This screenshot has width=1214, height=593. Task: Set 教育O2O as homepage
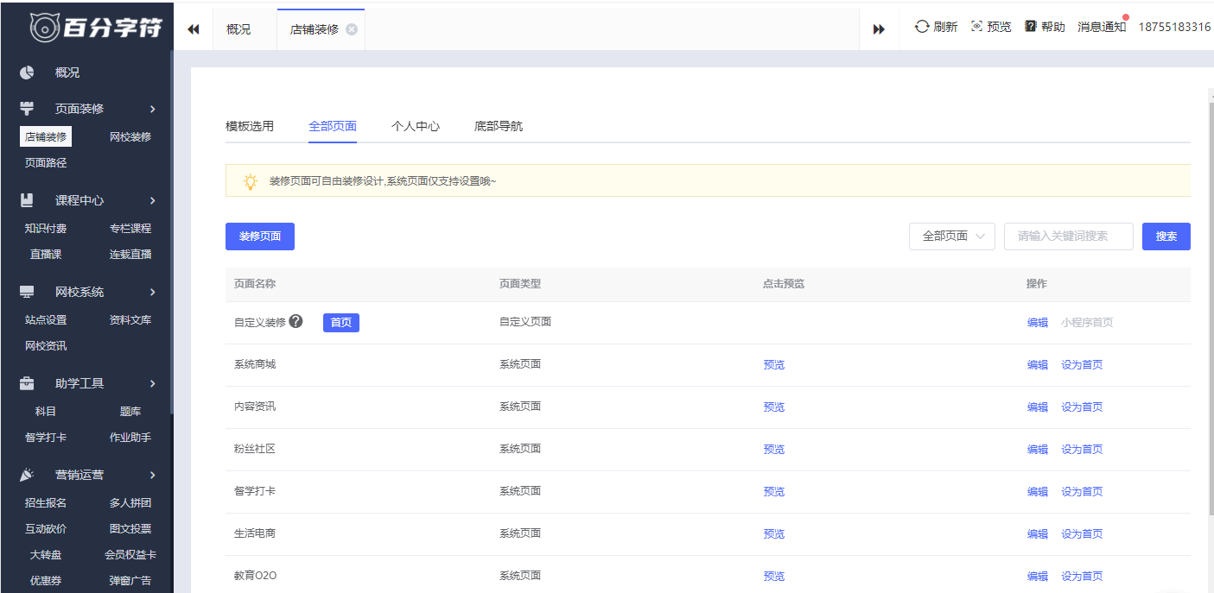(x=1082, y=577)
